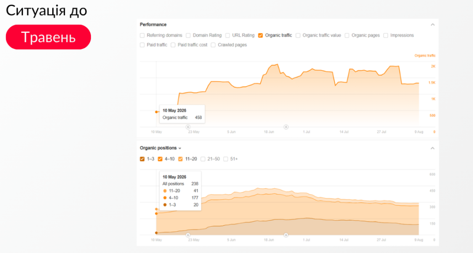This screenshot has height=253, width=473.
Task: Click the 'Ситуація до' heading
Action: click(x=47, y=11)
